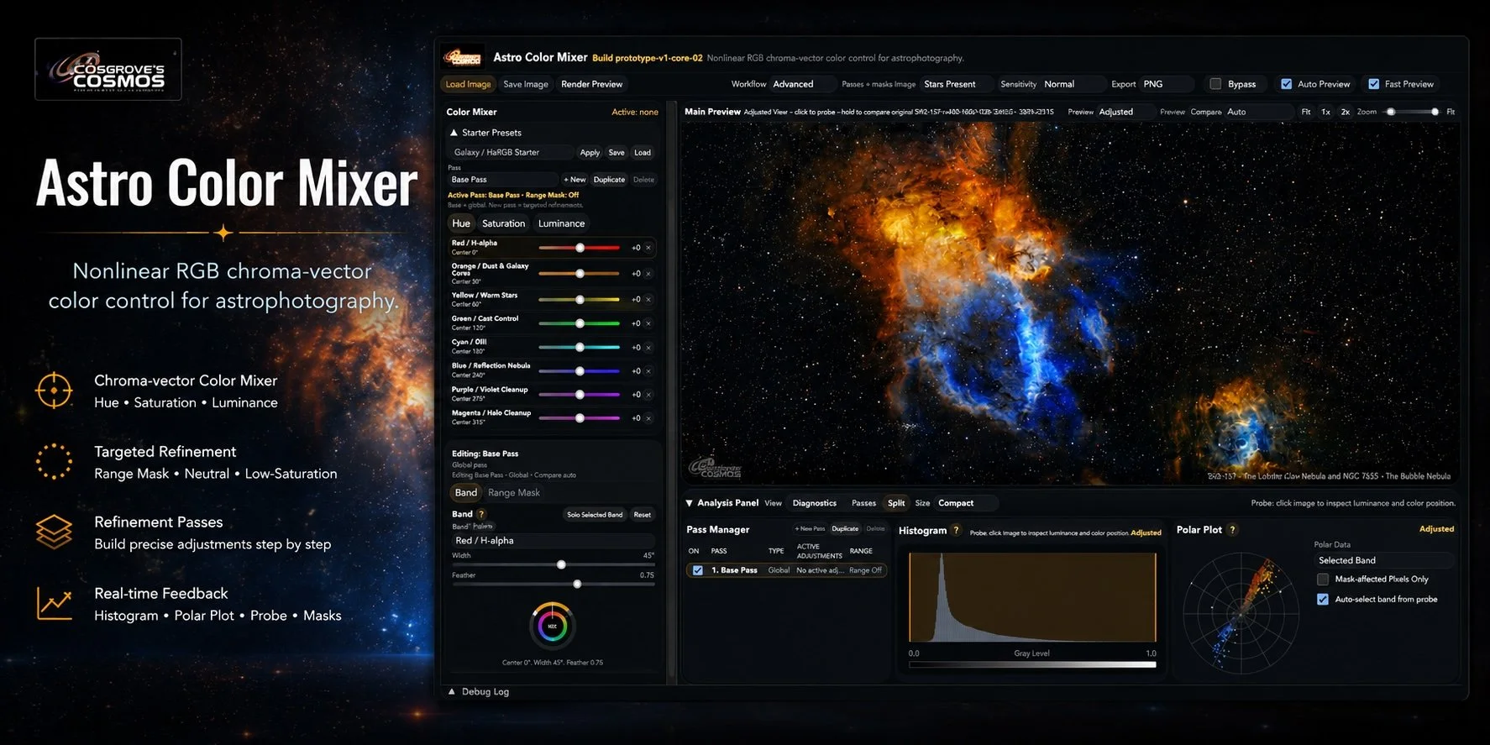Switch to the Saturation tab
Image resolution: width=1490 pixels, height=745 pixels.
point(504,223)
